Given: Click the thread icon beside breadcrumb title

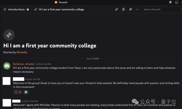Looking at the screenshot, I should pos(36,9).
